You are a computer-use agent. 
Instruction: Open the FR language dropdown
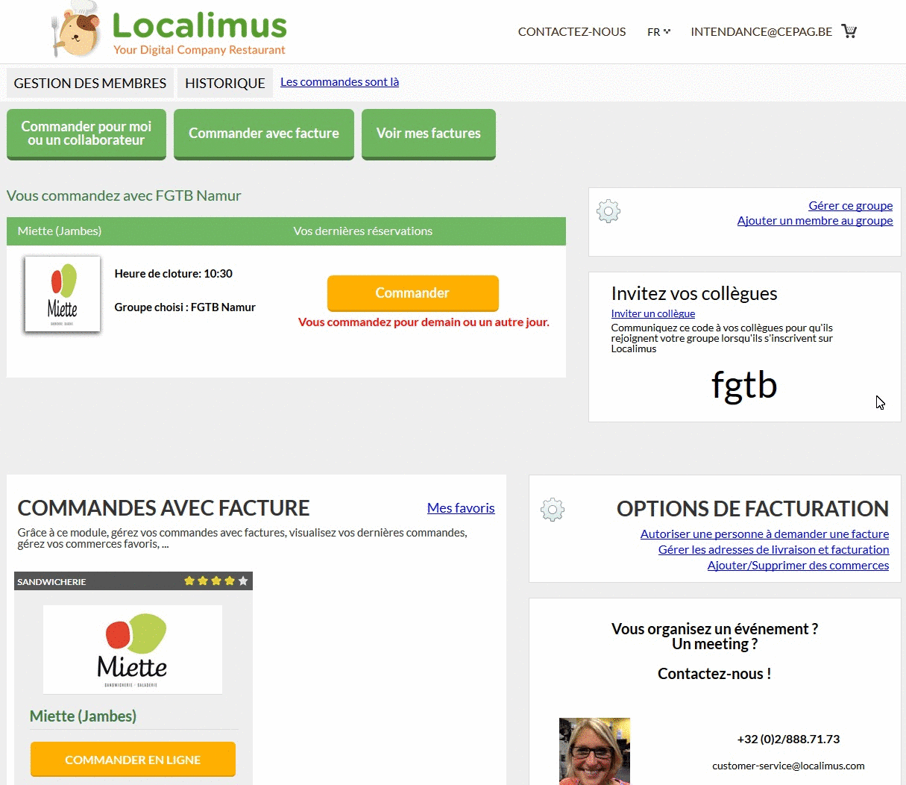click(658, 32)
